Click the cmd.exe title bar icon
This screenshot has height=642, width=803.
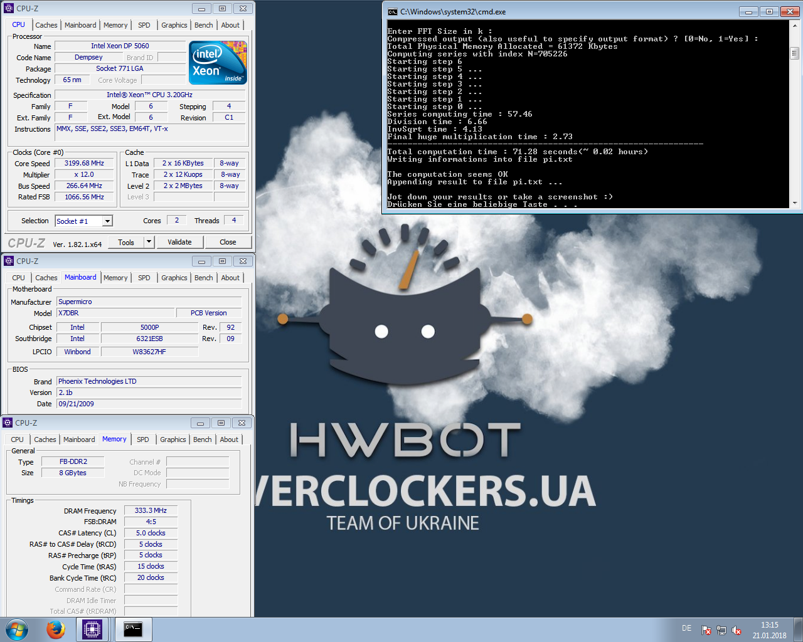[x=393, y=11]
